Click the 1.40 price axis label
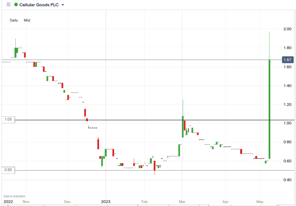 click(287, 86)
